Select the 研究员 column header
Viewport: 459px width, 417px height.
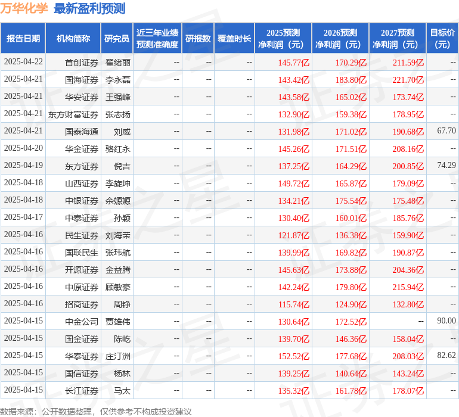pos(116,39)
